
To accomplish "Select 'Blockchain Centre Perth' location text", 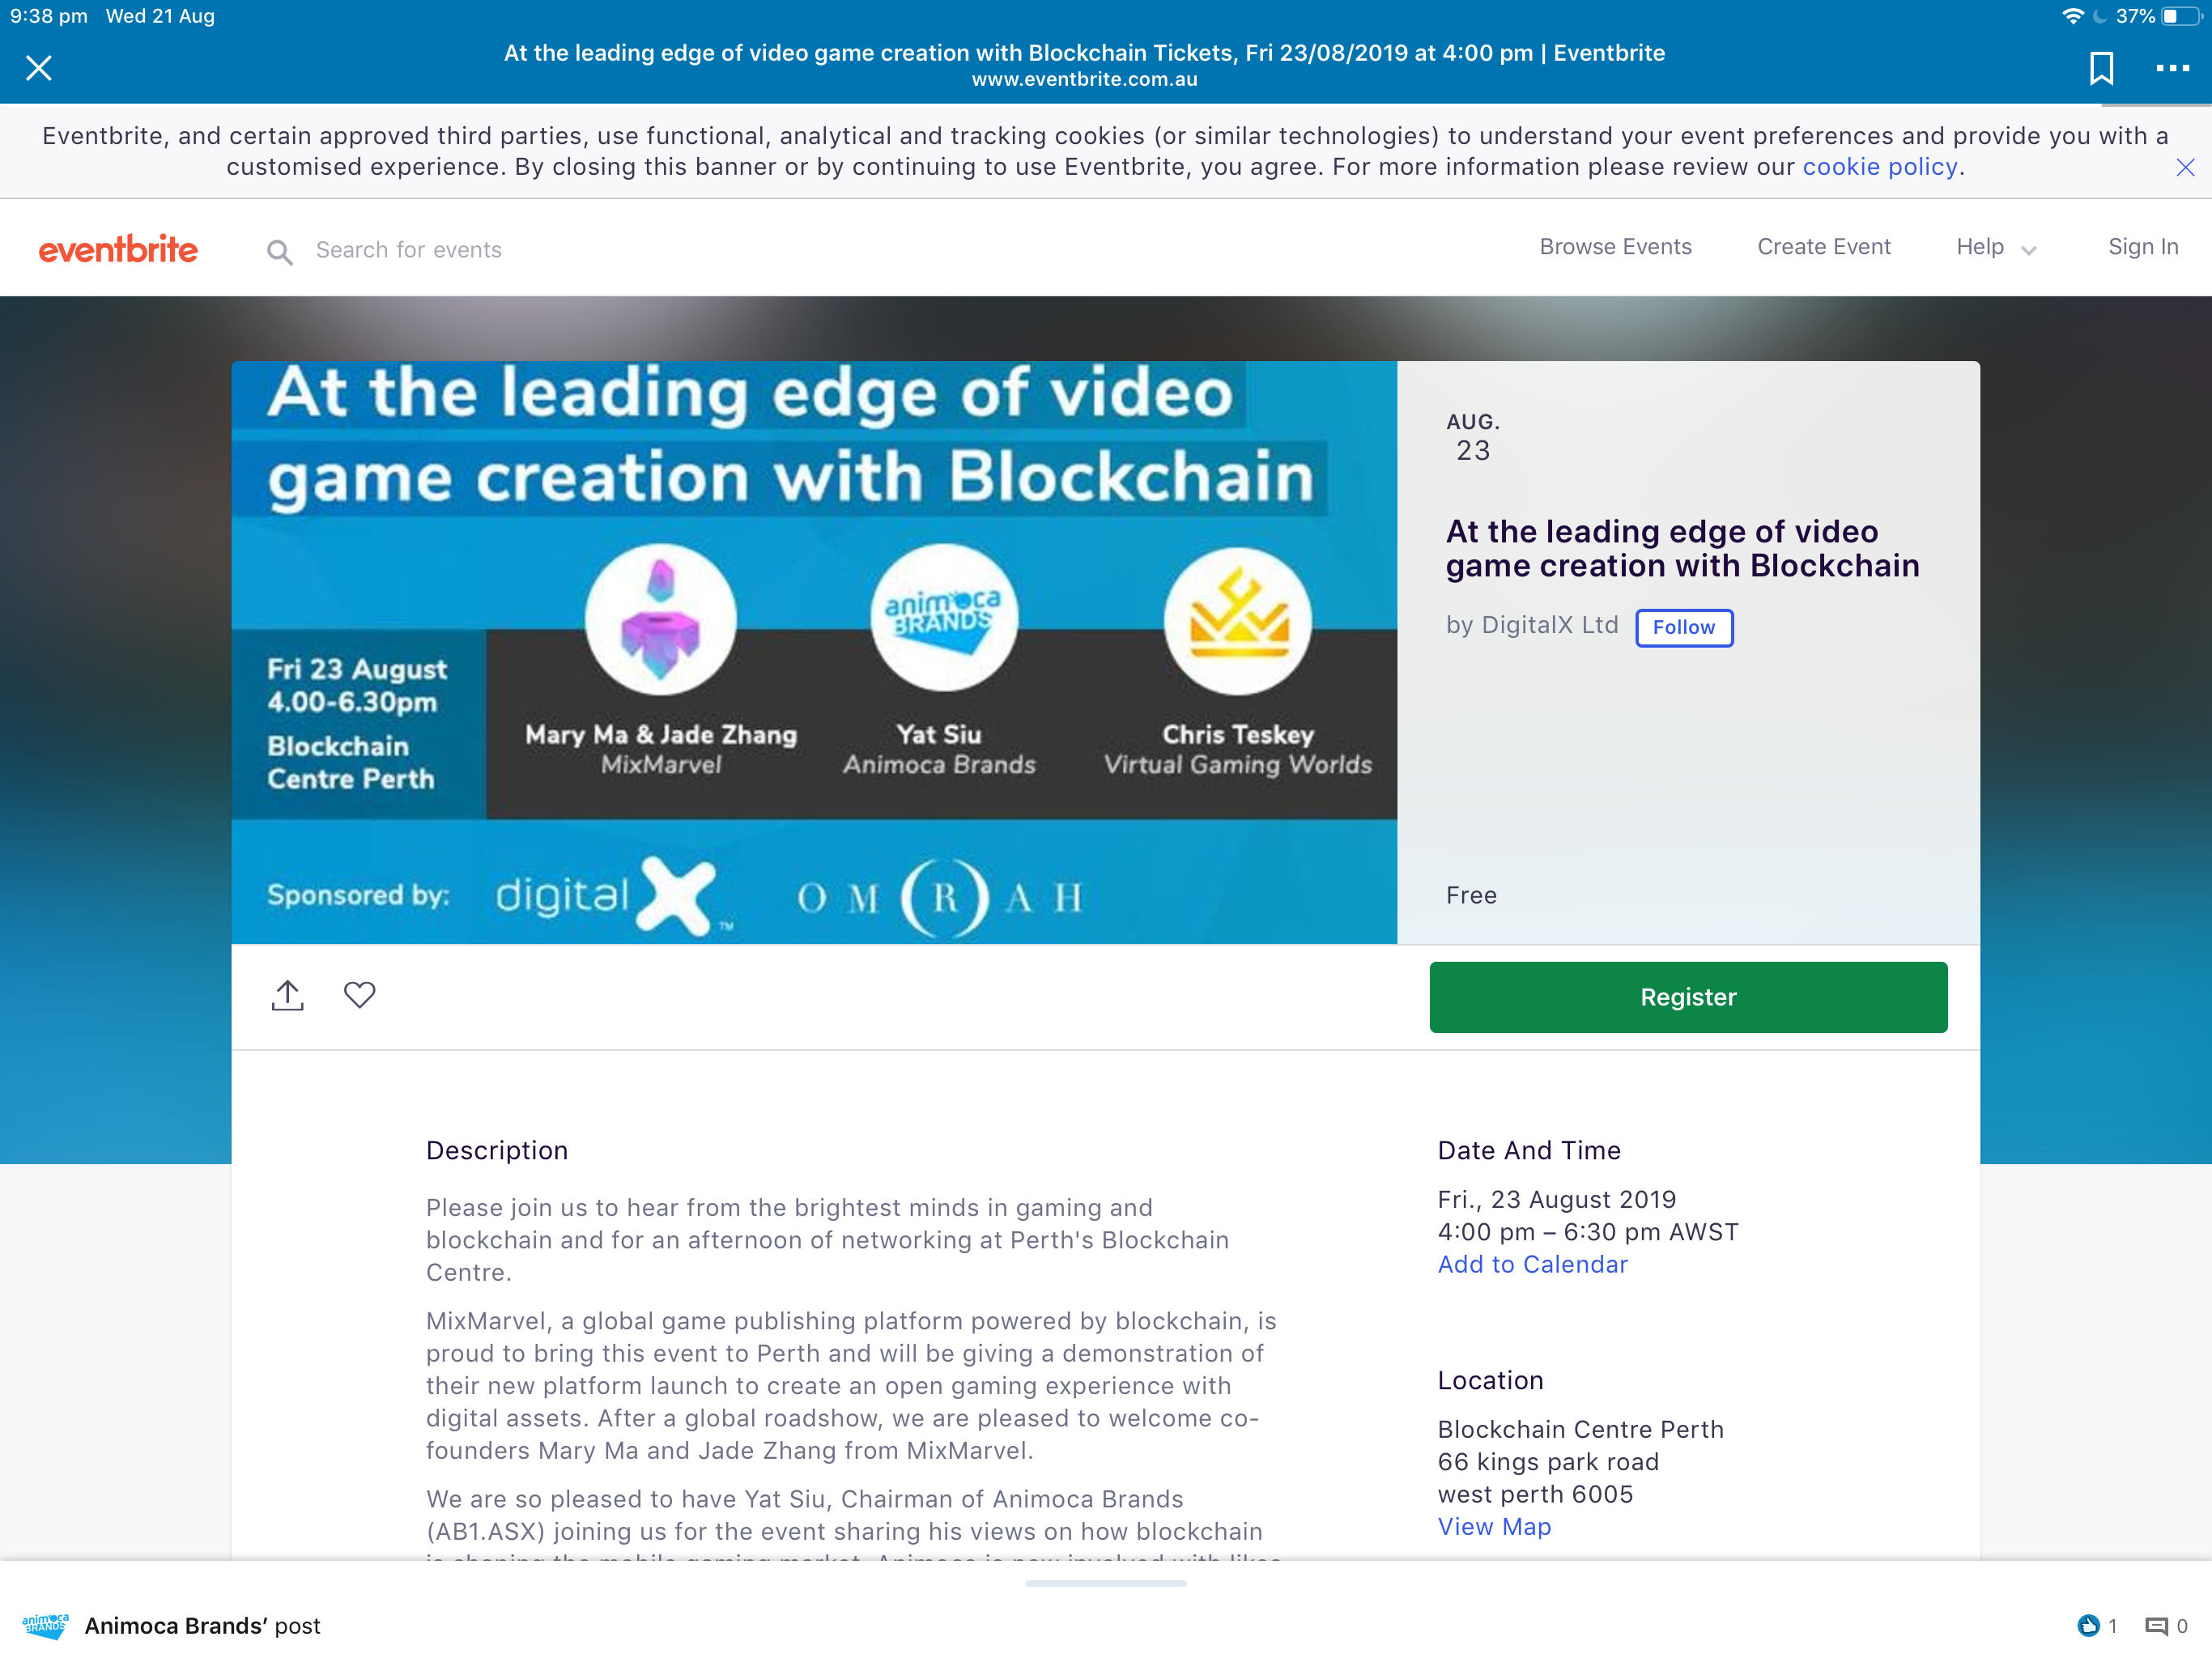I will (x=1580, y=1429).
